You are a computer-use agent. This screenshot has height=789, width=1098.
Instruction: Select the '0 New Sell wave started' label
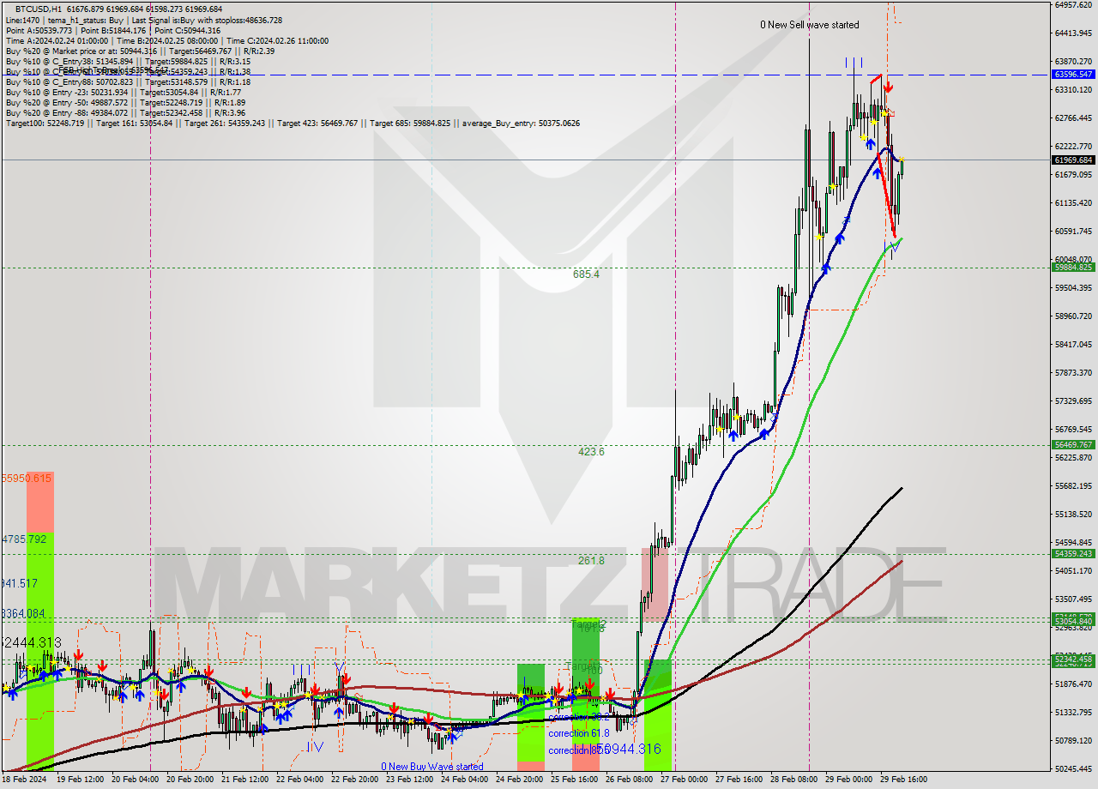(x=809, y=25)
